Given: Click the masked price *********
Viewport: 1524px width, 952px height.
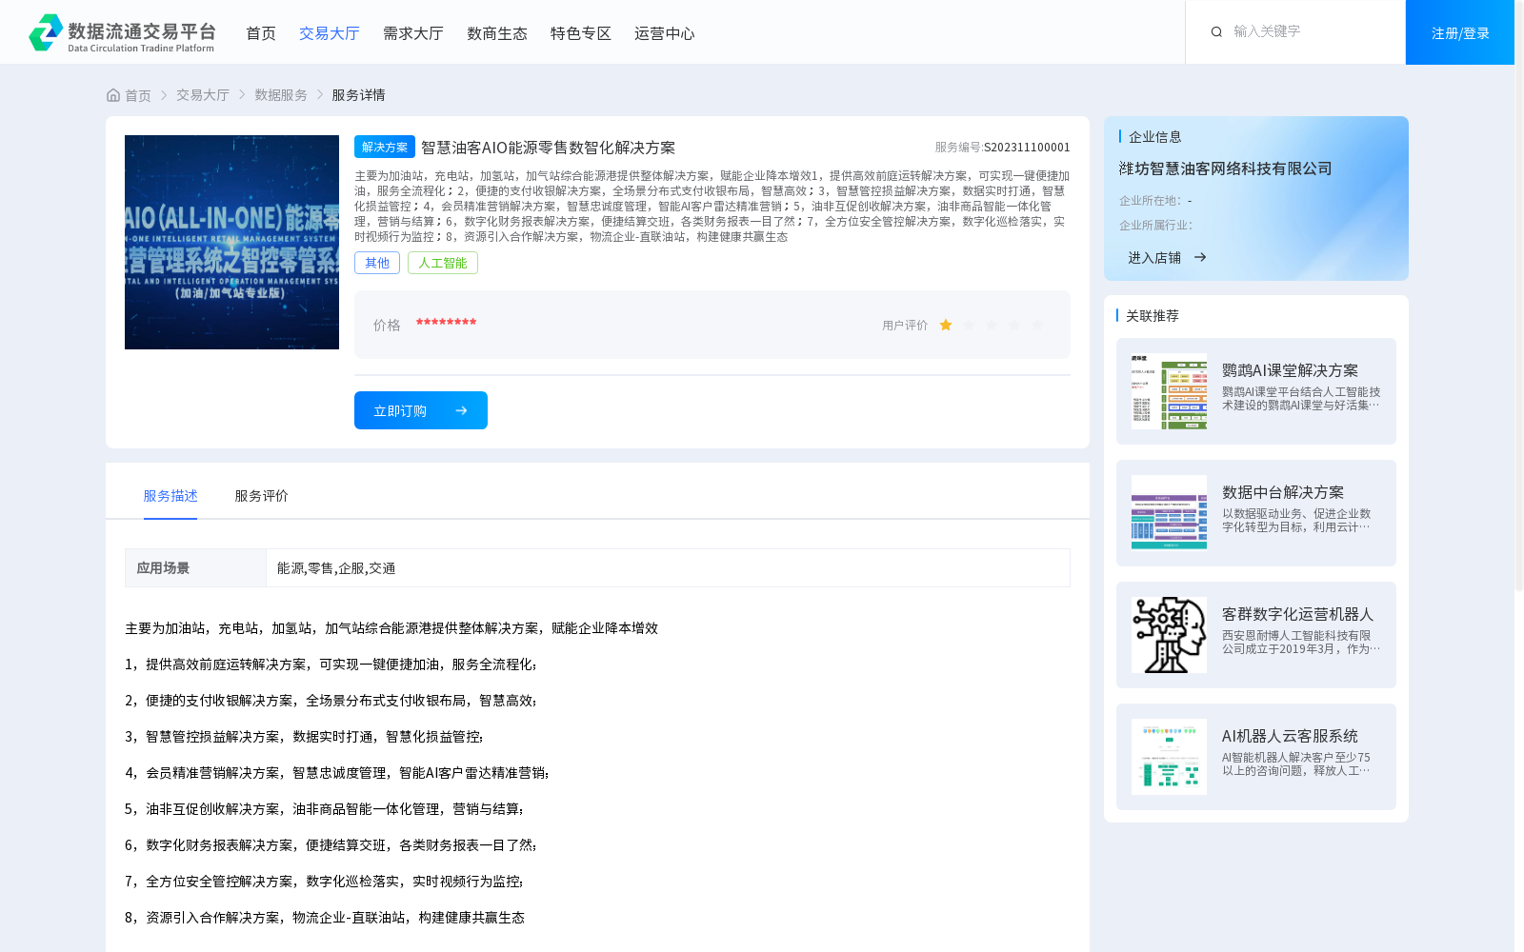Looking at the screenshot, I should tap(446, 324).
